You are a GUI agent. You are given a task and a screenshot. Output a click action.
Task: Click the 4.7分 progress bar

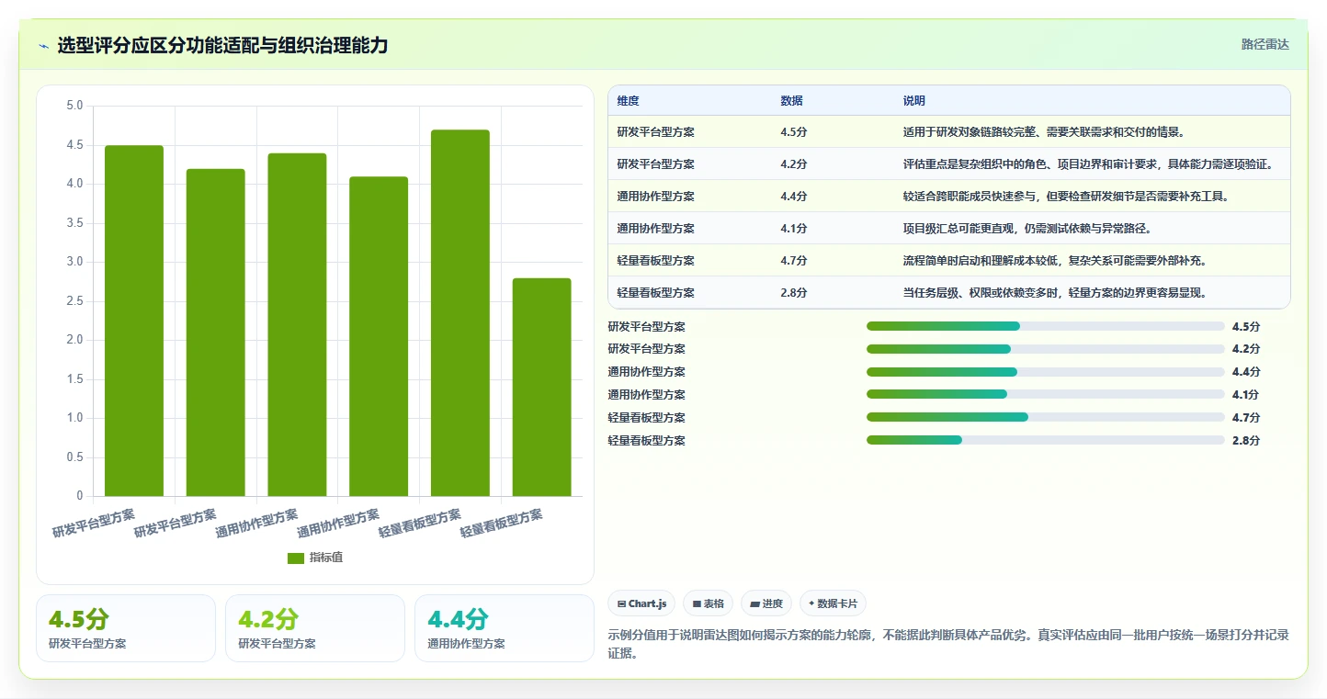[1046, 418]
